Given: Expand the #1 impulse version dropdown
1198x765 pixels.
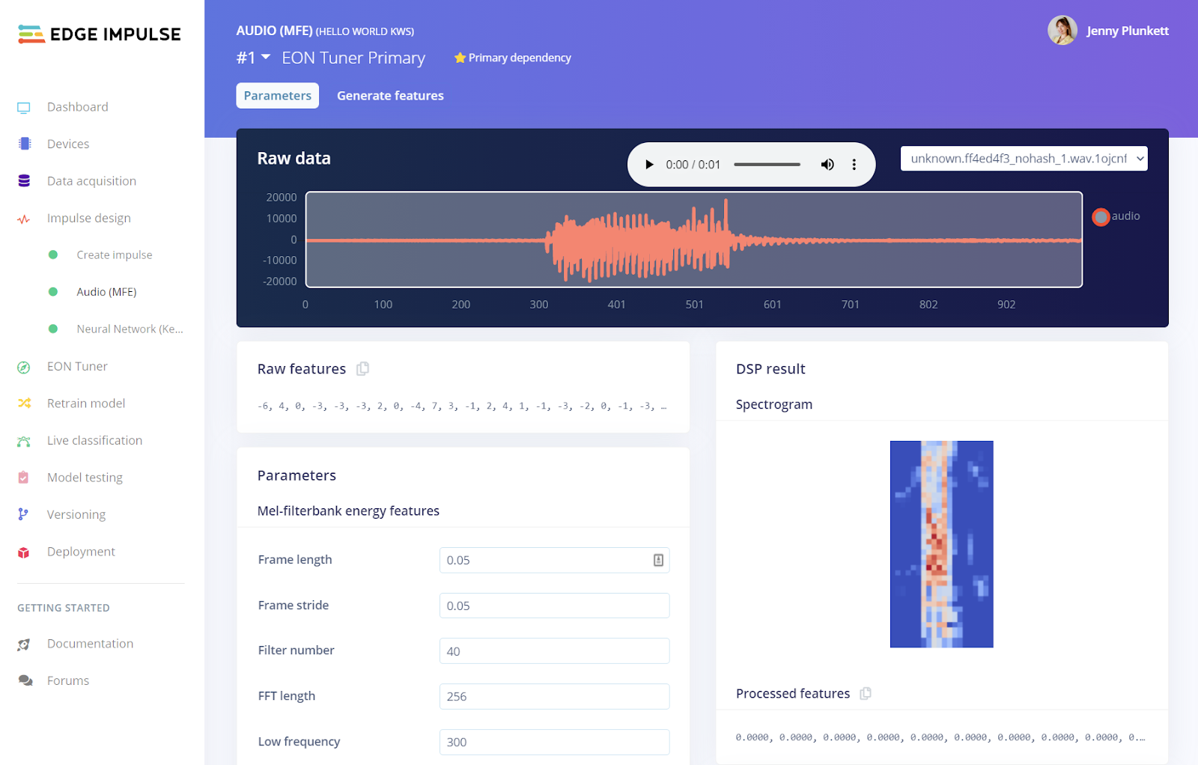Looking at the screenshot, I should (253, 58).
